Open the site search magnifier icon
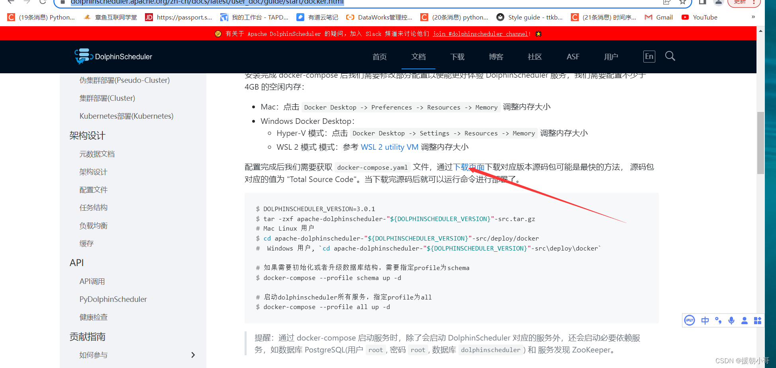 [670, 56]
